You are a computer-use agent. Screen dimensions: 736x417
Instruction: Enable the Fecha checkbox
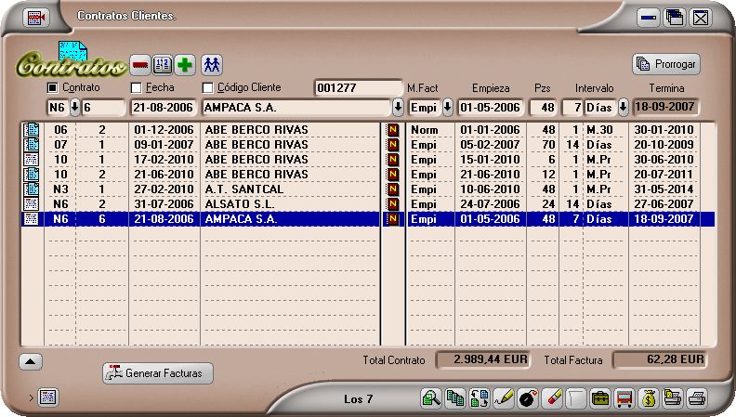click(x=137, y=88)
